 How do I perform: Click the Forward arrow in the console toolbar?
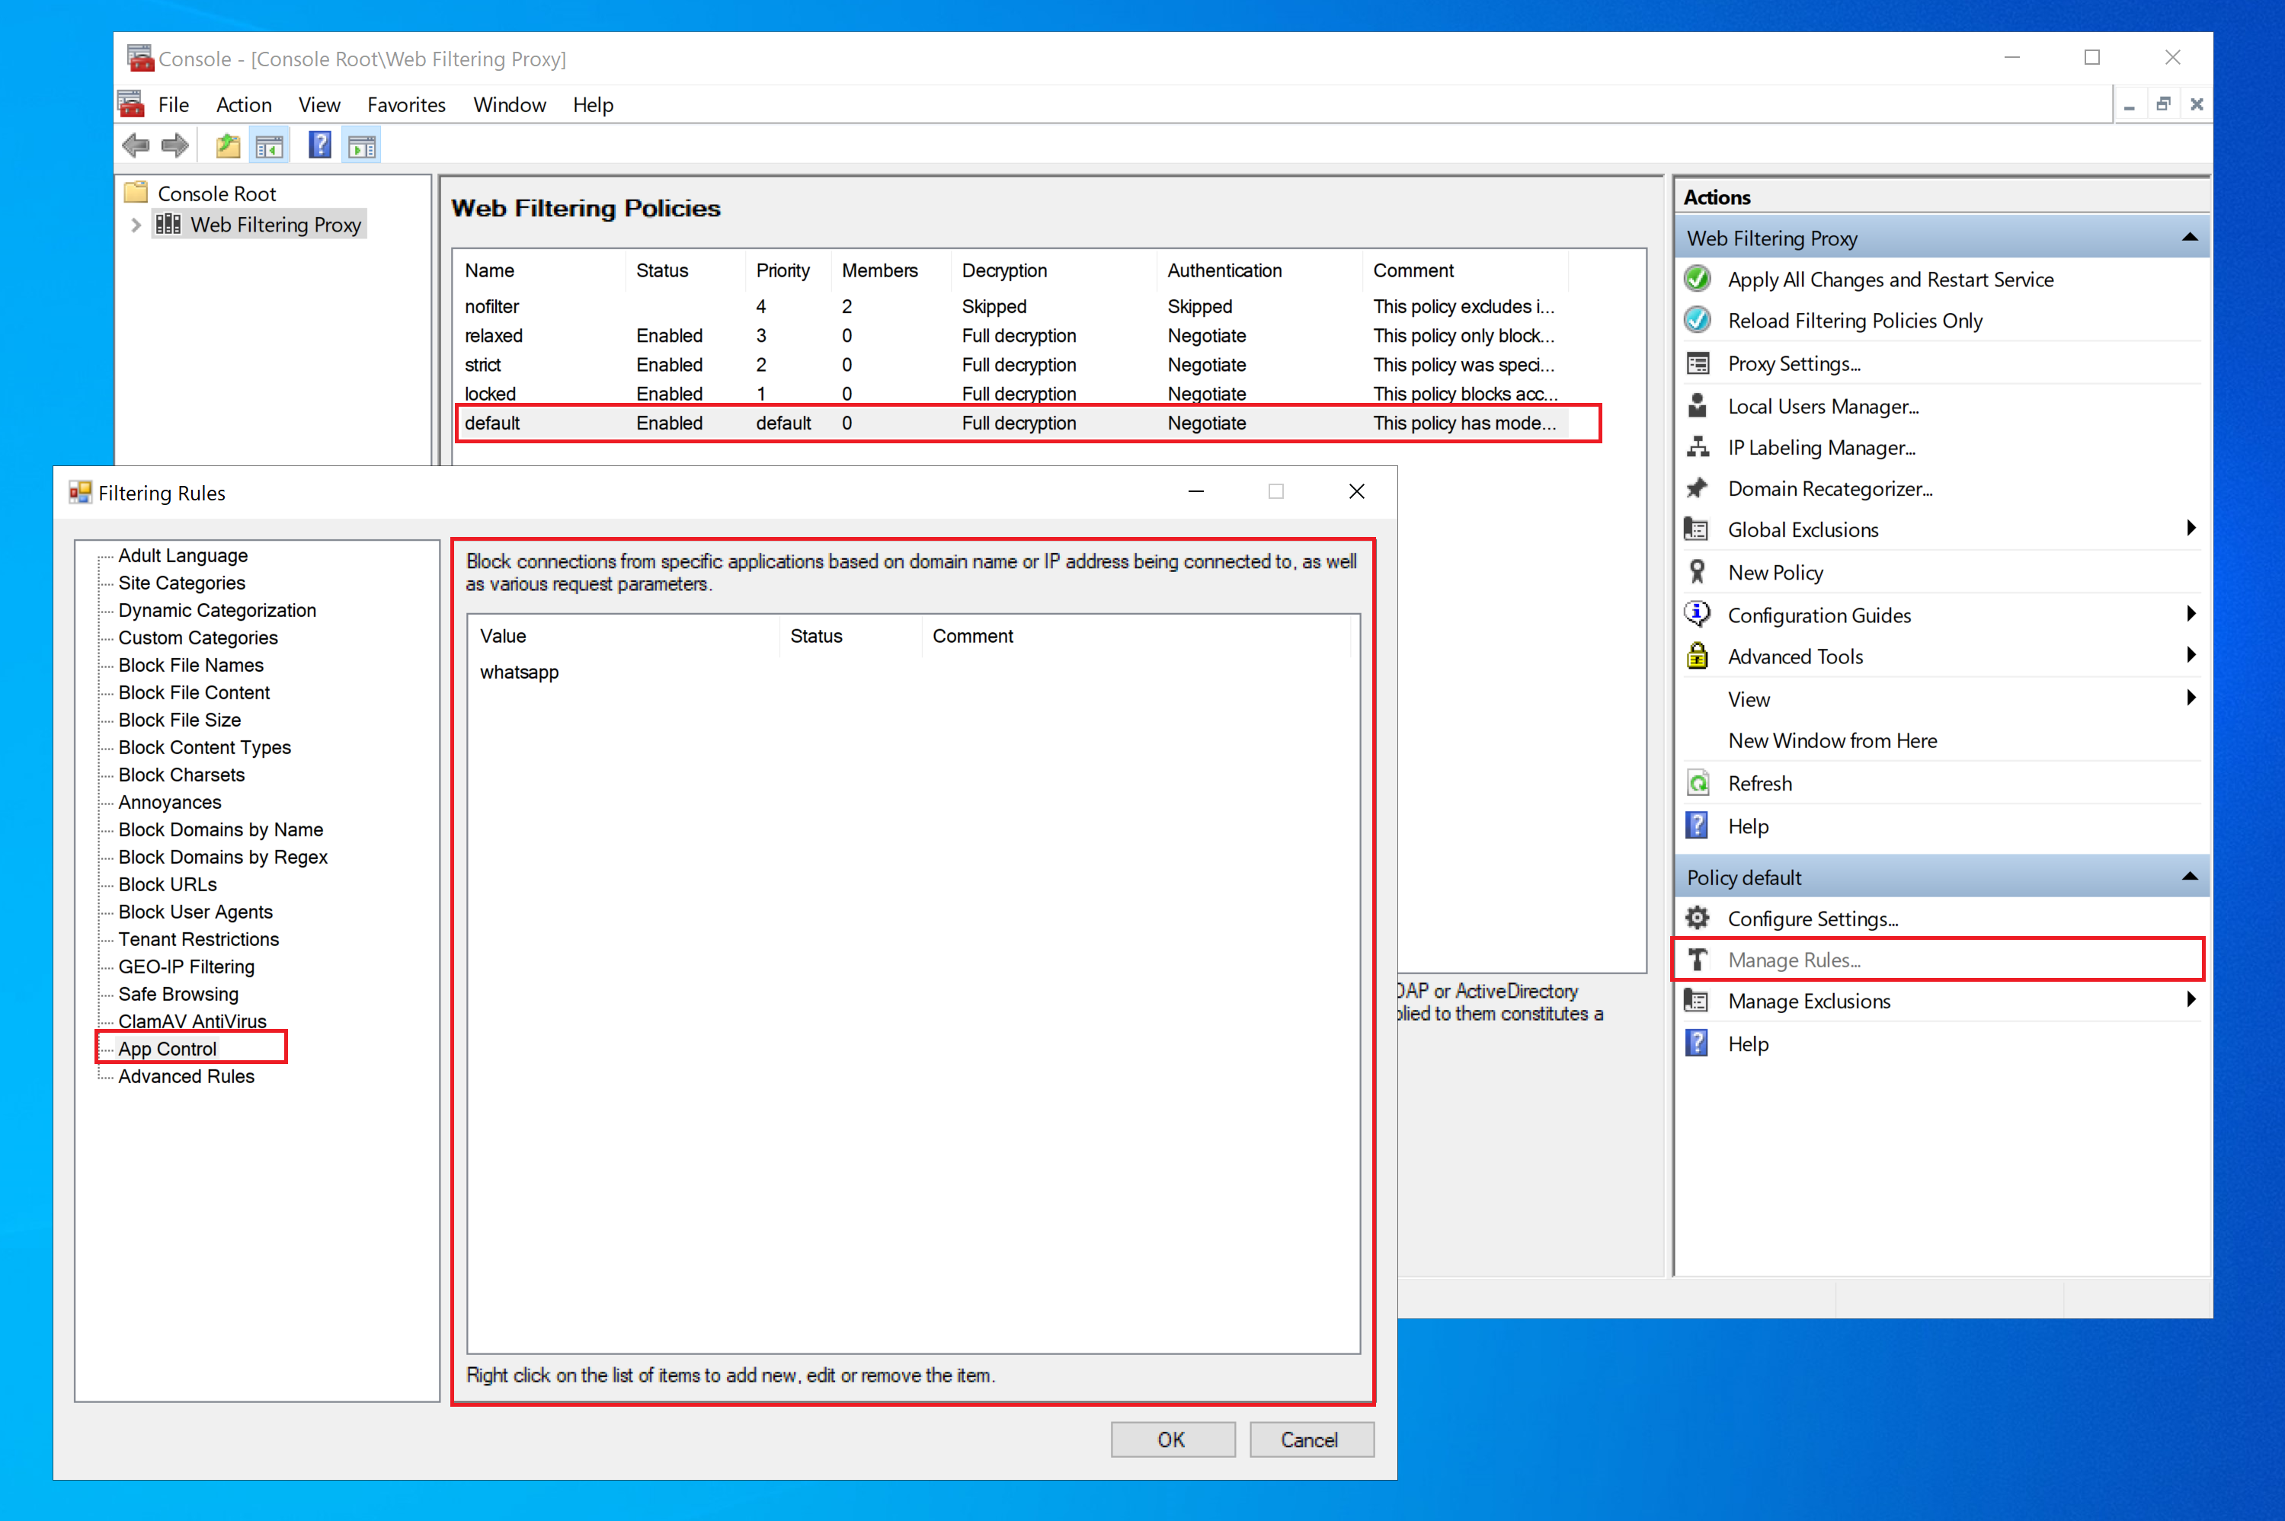(174, 146)
